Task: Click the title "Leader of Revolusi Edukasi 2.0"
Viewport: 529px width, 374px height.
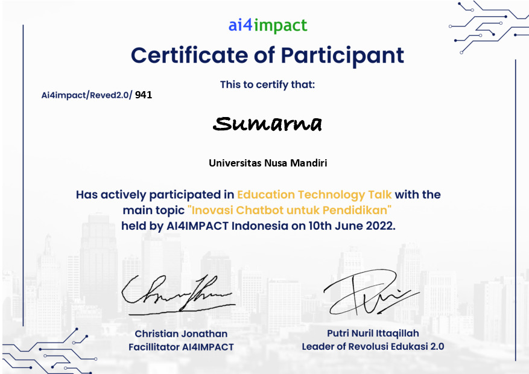Action: 373,347
